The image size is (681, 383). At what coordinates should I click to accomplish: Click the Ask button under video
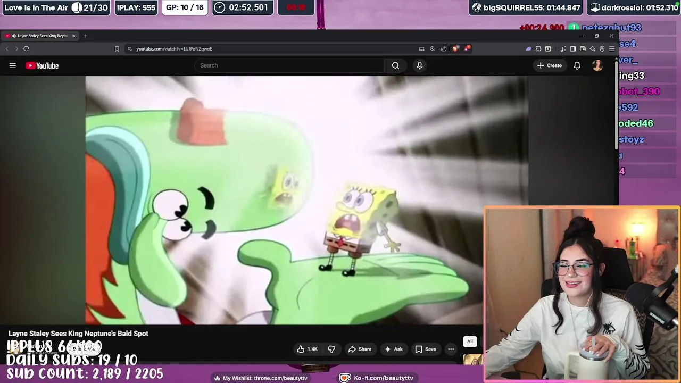tap(394, 349)
